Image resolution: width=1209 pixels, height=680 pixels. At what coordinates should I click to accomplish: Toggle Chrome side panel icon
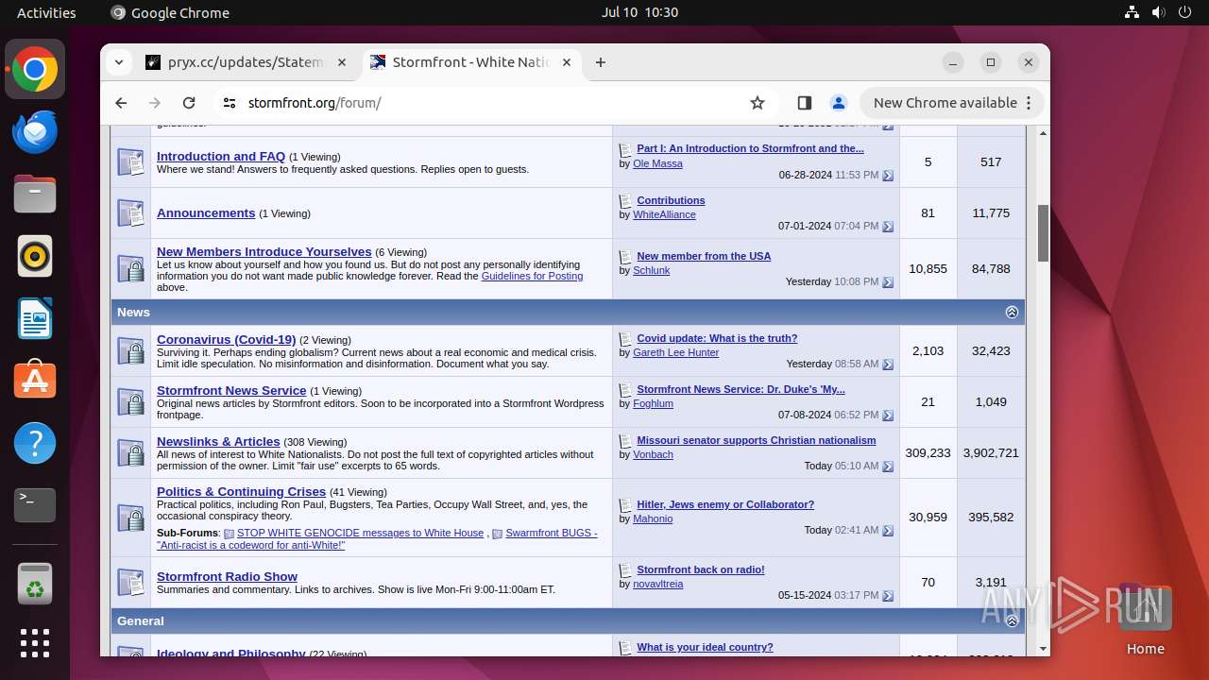pos(805,103)
